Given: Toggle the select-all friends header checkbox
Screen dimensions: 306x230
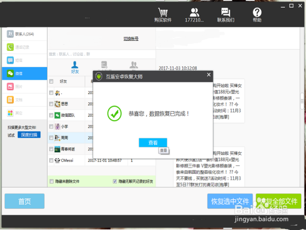Looking at the screenshot, I should tap(51, 81).
